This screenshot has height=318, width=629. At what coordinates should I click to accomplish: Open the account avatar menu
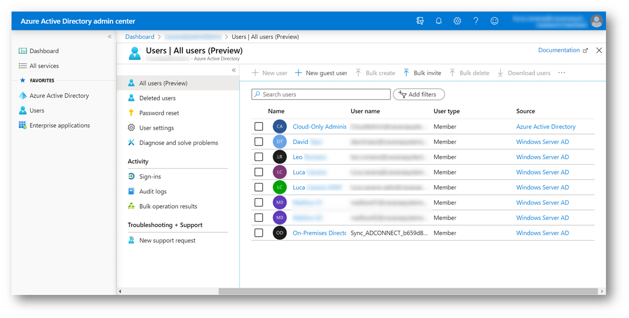597,21
